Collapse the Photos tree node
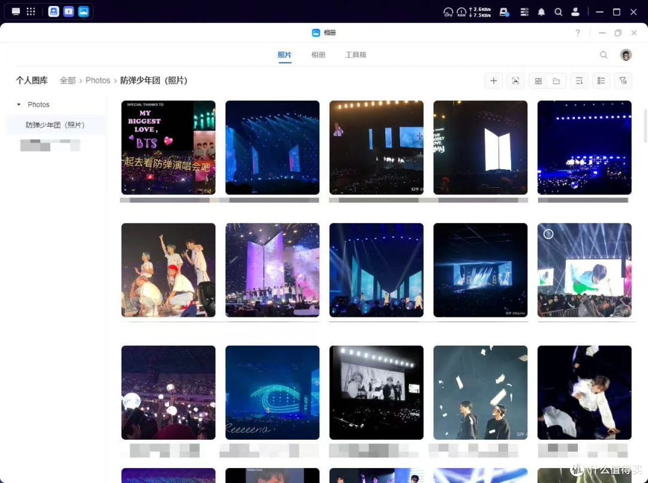 click(19, 104)
